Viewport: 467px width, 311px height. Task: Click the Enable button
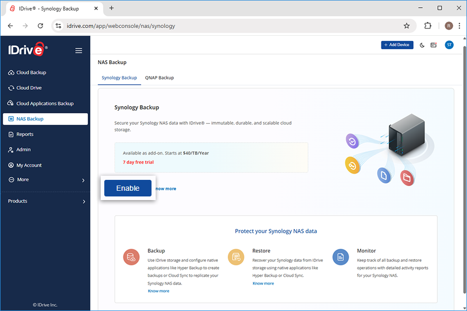(128, 188)
